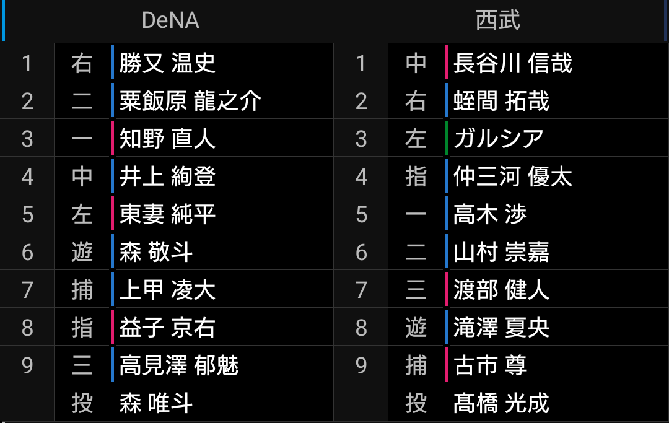The width and height of the screenshot is (669, 423).
Task: Open shortstop 滝澤 夏央
Action: point(501,328)
